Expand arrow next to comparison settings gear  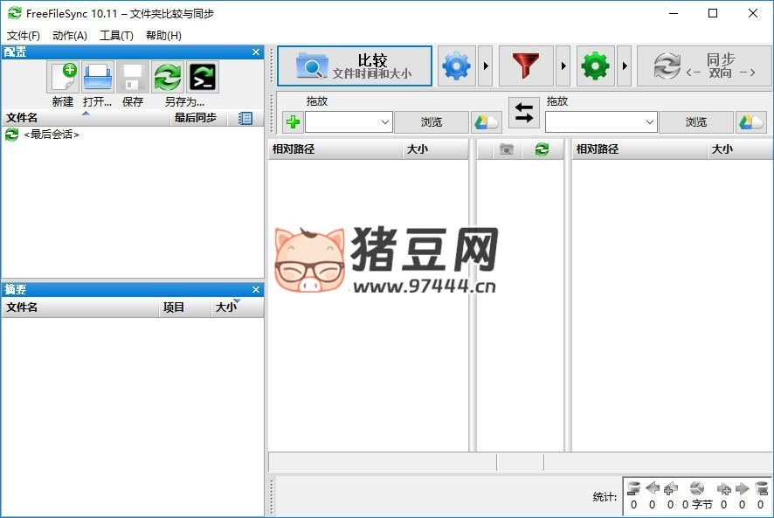click(486, 66)
